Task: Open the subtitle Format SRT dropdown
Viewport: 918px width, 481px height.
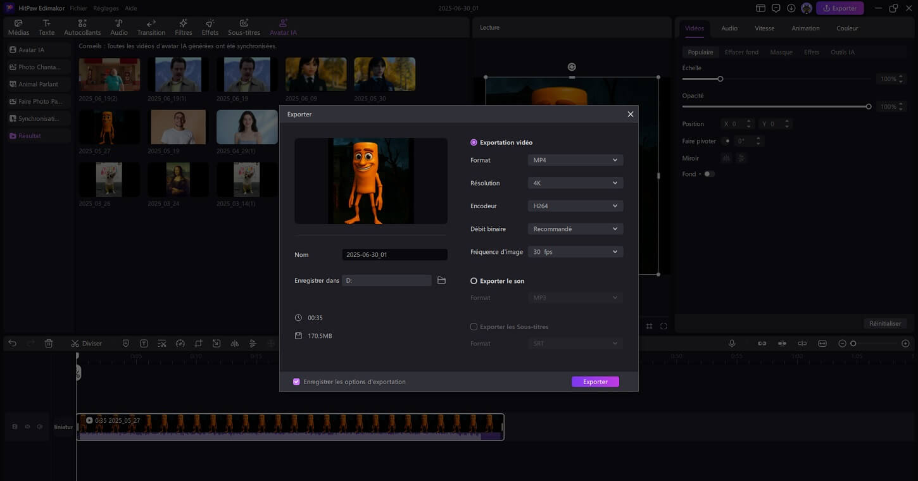Action: 575,343
